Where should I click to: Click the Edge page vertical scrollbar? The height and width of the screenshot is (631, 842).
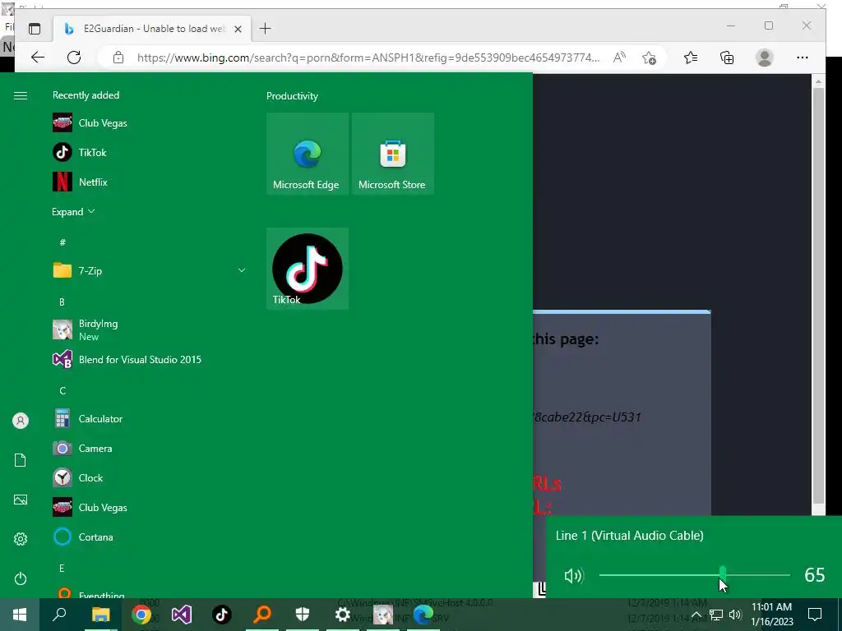[818, 294]
